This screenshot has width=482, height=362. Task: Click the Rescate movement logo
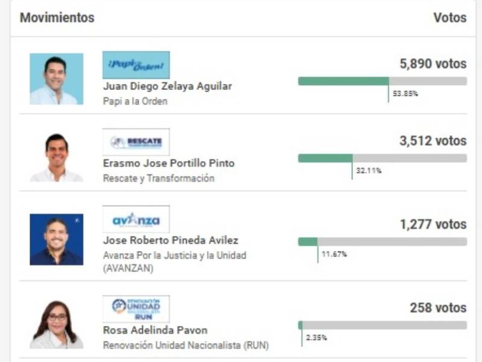tap(136, 142)
